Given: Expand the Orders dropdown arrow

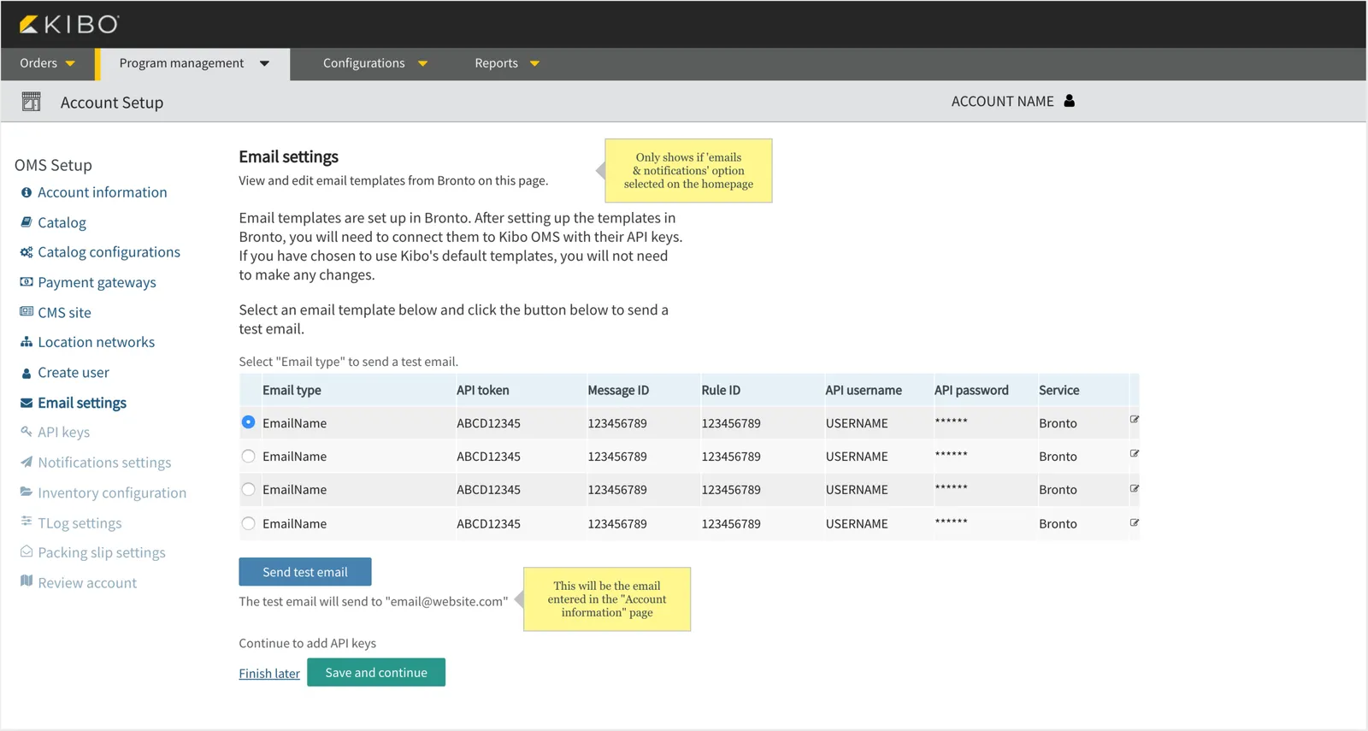Looking at the screenshot, I should coord(70,63).
